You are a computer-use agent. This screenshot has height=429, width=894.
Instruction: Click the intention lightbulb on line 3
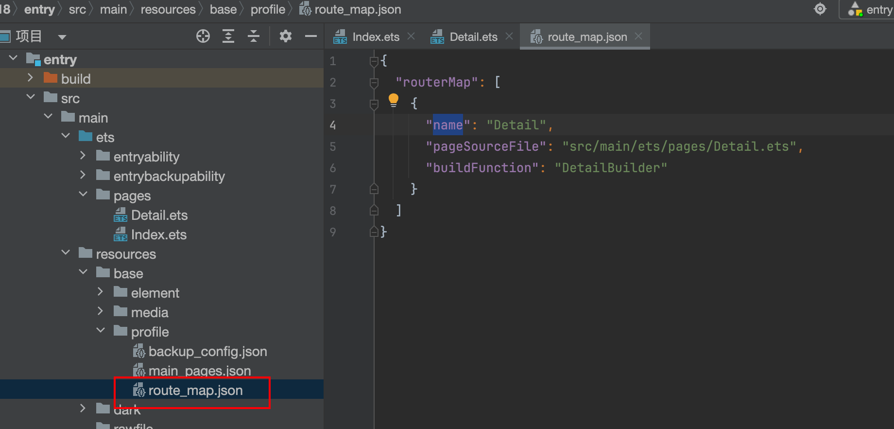394,100
